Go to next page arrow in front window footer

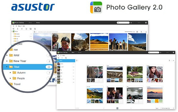pos(131,108)
